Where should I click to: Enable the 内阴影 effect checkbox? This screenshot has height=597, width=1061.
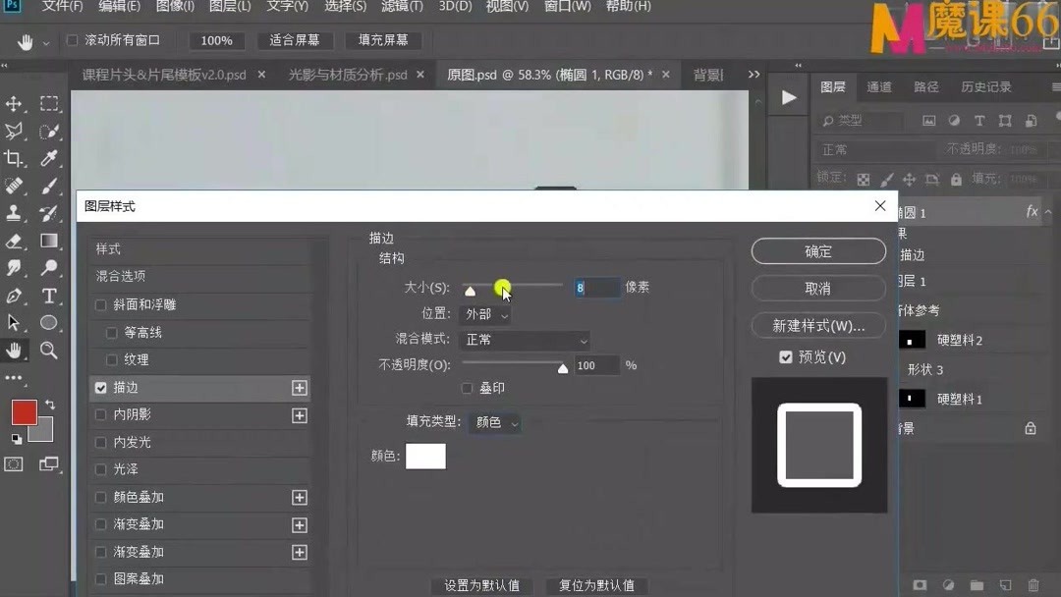click(100, 415)
